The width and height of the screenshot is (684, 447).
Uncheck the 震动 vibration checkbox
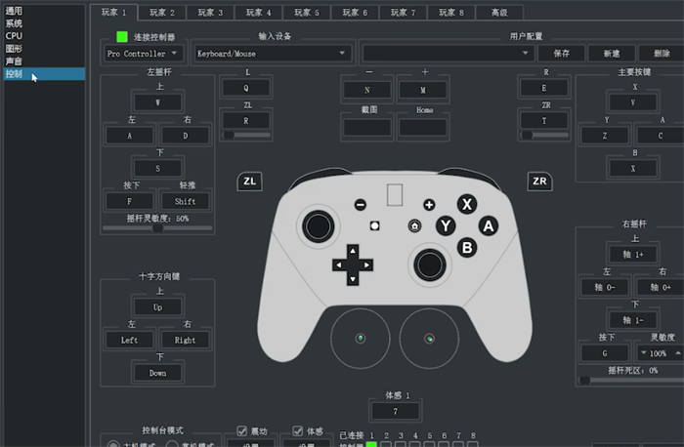click(x=241, y=430)
